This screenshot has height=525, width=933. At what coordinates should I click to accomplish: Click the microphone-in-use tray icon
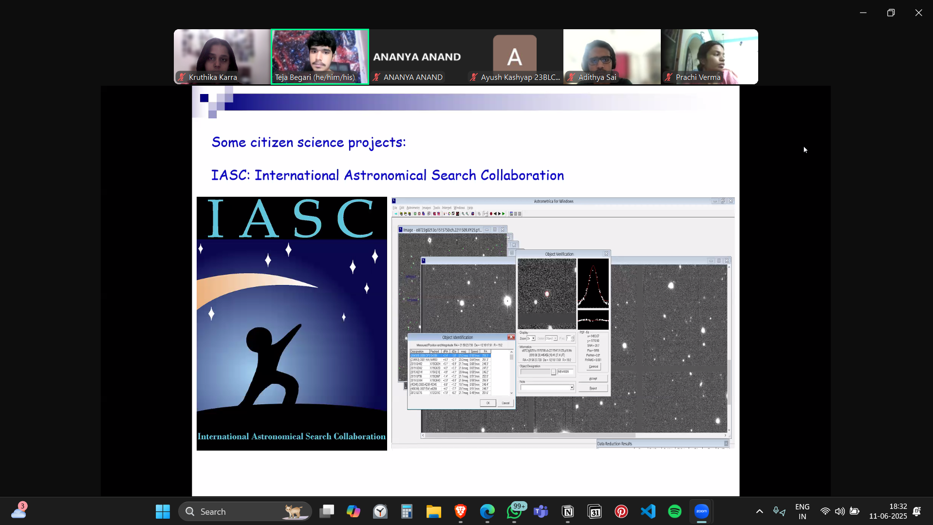[x=779, y=511]
